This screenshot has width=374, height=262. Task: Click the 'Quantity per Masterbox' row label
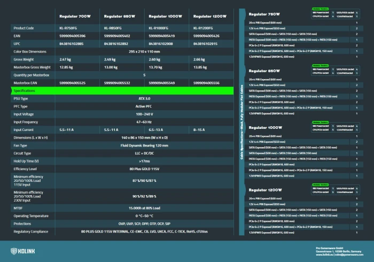[31, 75]
